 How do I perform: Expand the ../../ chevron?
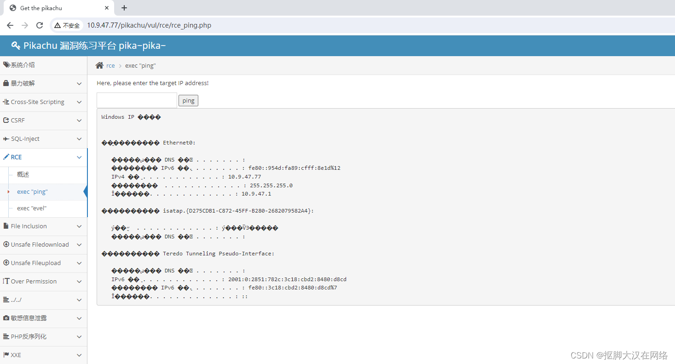79,300
